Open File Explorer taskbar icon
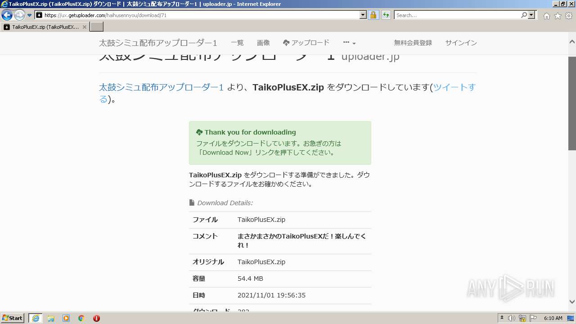 point(51,318)
